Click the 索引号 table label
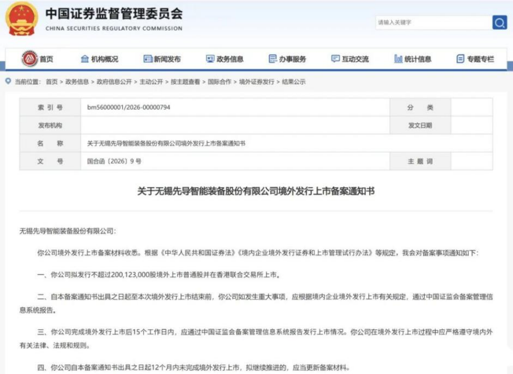 pyautogui.click(x=50, y=107)
